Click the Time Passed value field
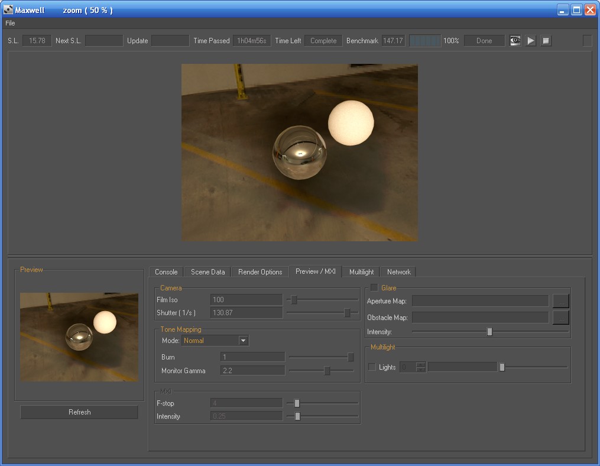The image size is (600, 466). point(252,41)
